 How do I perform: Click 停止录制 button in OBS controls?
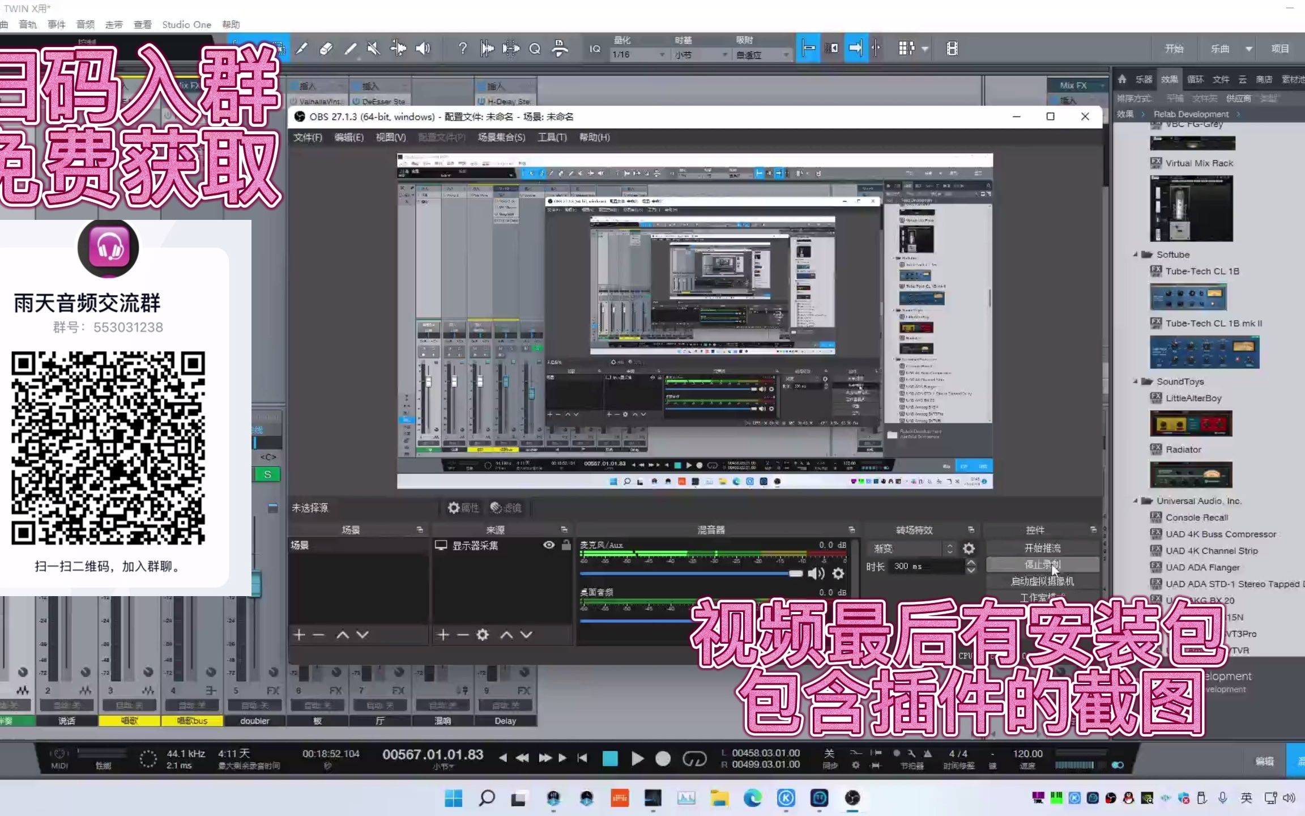click(x=1043, y=564)
